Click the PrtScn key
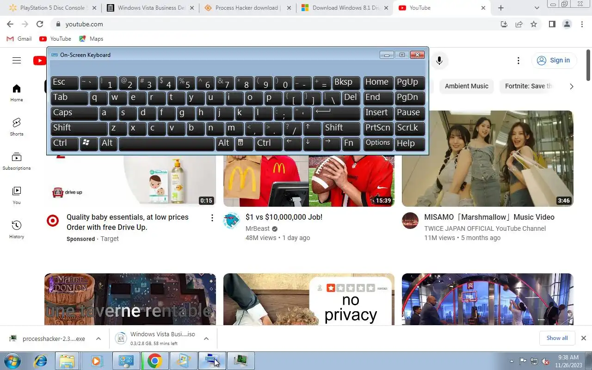 [378, 129]
